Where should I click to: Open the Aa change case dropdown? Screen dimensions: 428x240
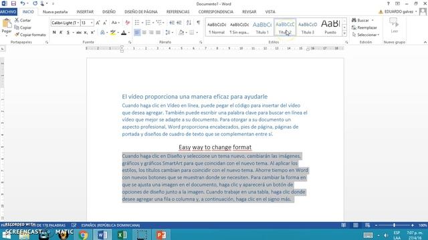116,23
